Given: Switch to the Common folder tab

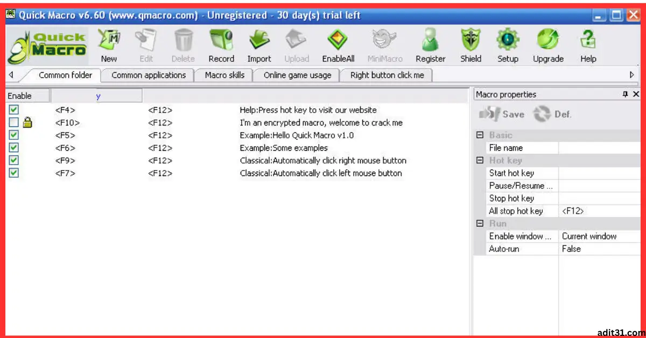Looking at the screenshot, I should pos(65,75).
